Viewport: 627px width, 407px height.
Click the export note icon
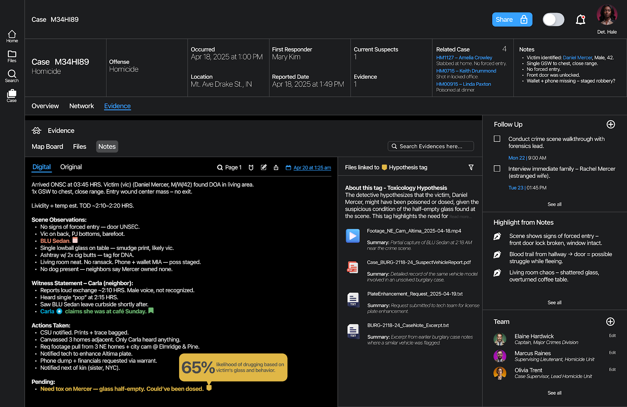[276, 168]
